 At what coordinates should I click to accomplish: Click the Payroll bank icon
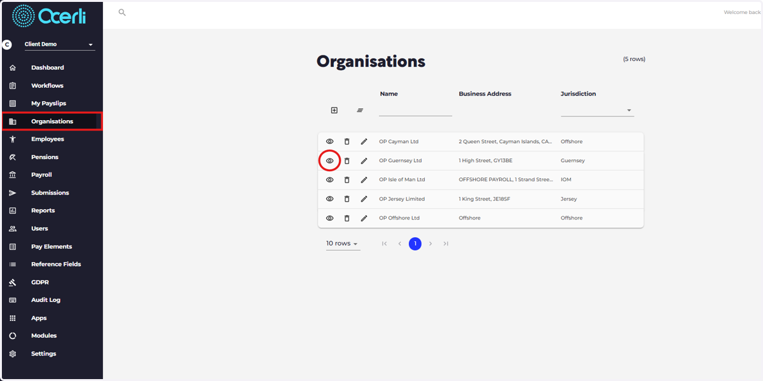coord(13,175)
